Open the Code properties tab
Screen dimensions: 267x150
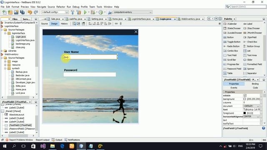pyautogui.click(x=255, y=88)
